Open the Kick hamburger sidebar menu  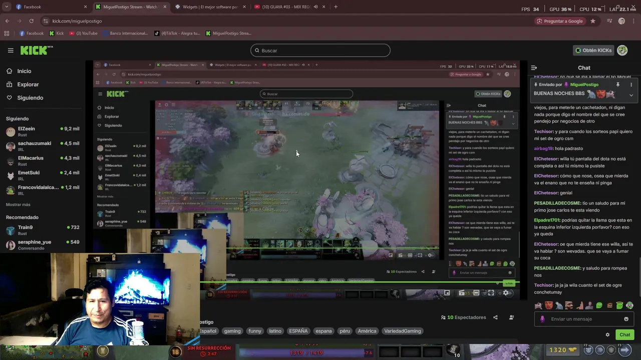pos(11,50)
